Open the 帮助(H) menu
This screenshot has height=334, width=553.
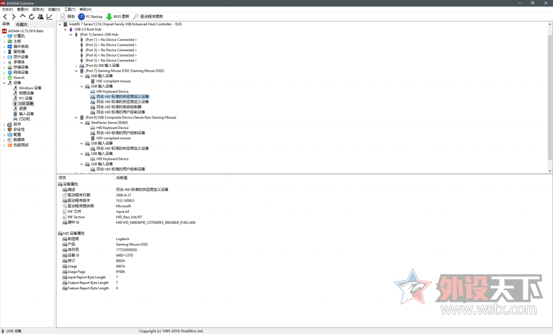pos(85,10)
